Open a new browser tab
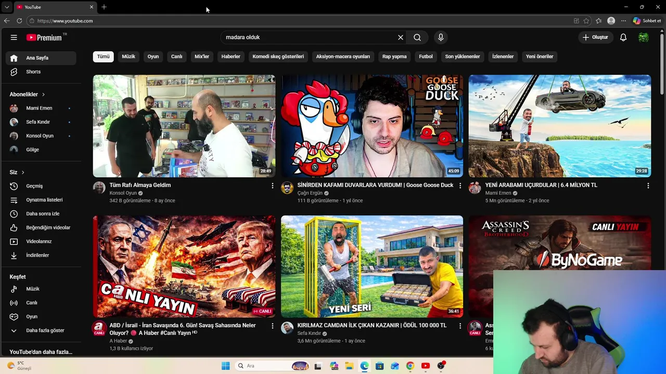The image size is (666, 374). click(x=104, y=7)
